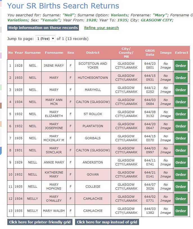Click here for printer-friendly grid
The height and width of the screenshot is (229, 193).
click(40, 222)
